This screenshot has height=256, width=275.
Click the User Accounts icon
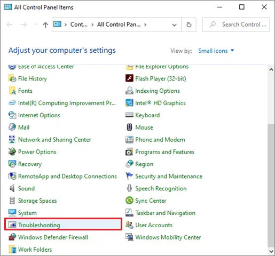point(129,225)
